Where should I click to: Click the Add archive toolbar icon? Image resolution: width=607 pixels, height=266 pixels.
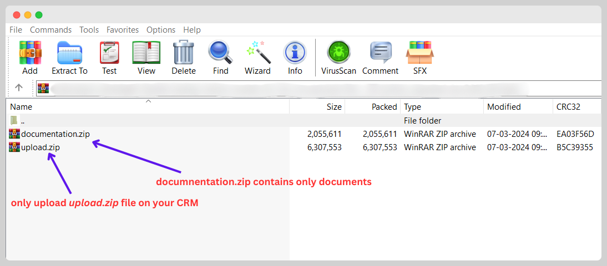(x=30, y=53)
